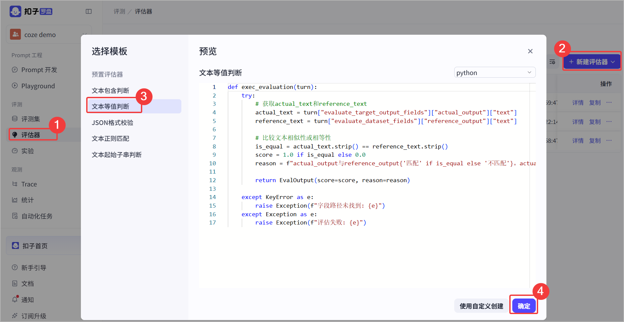Click the 预置评估器 section label
624x322 pixels.
coord(107,74)
